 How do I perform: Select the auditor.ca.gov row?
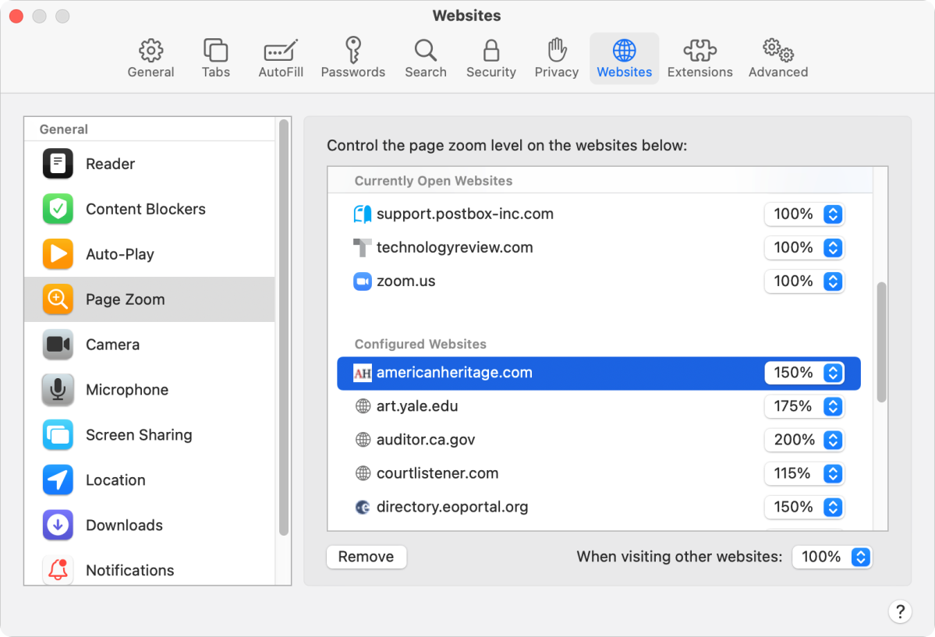point(599,440)
